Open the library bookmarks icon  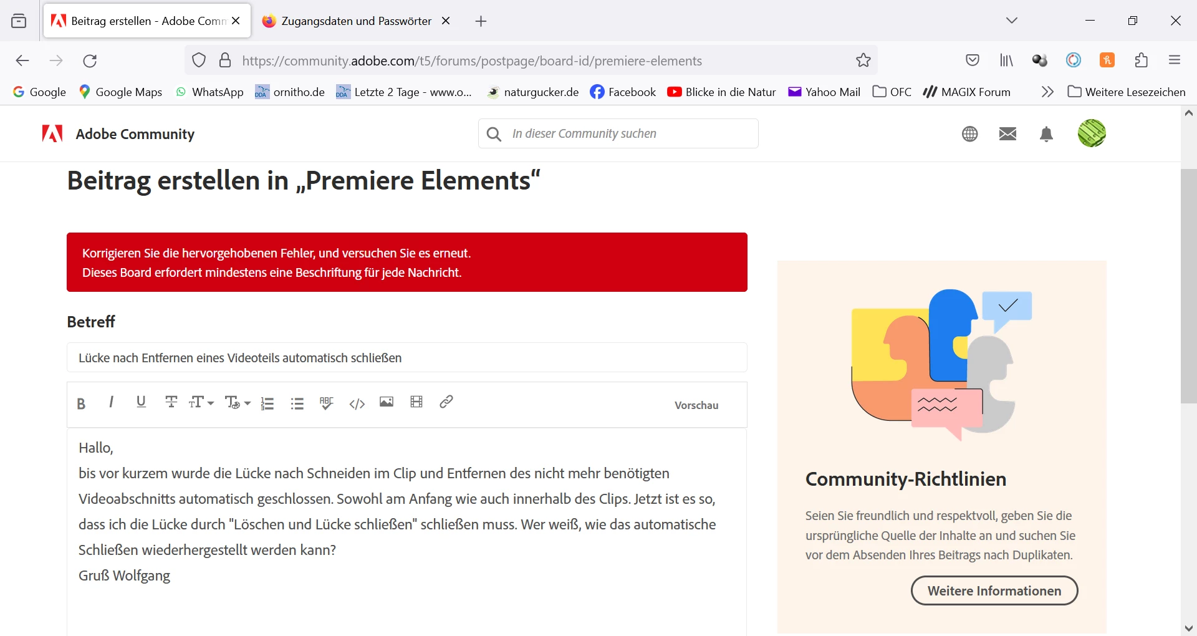[1006, 60]
